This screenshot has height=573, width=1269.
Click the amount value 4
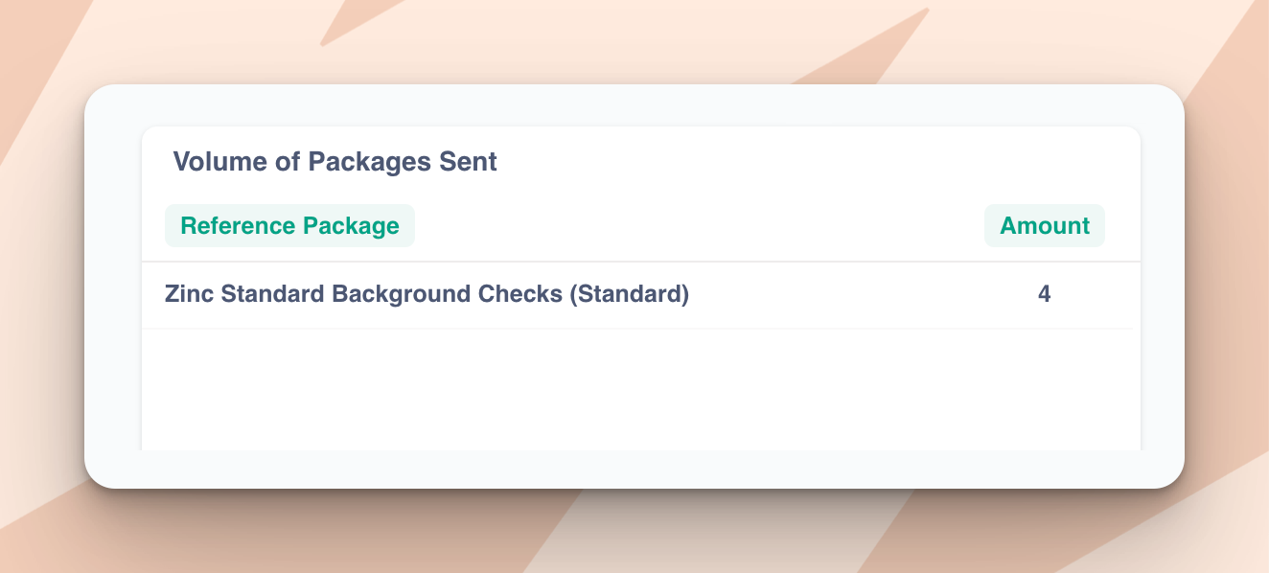click(1045, 294)
